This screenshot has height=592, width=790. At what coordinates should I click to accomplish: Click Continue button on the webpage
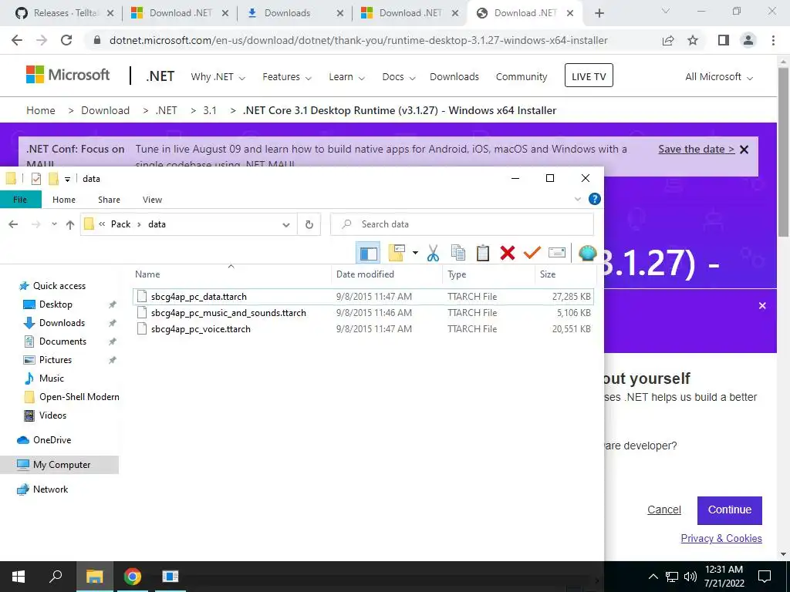click(x=730, y=510)
